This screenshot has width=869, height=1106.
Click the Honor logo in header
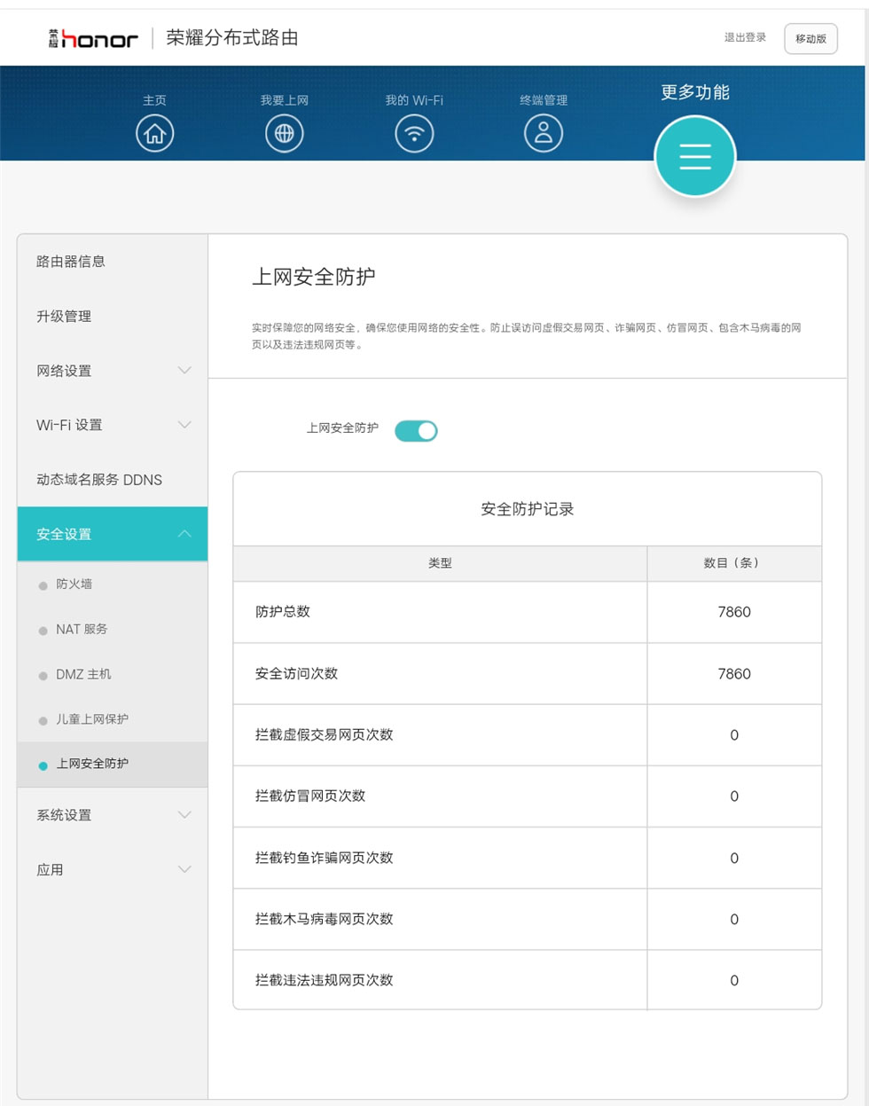click(x=94, y=38)
